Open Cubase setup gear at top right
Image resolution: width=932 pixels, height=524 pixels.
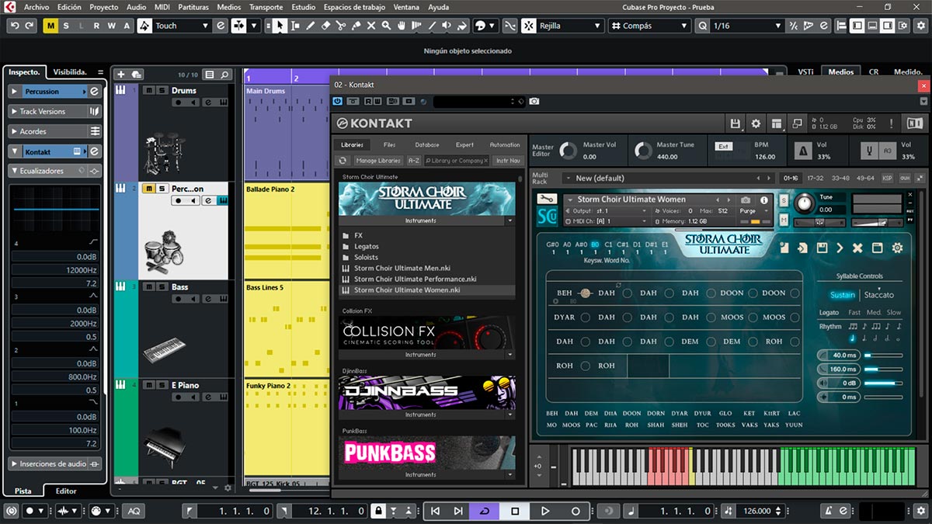click(x=920, y=26)
